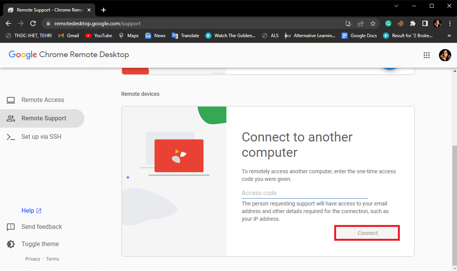Open the Gmail bookmark

[x=68, y=36]
